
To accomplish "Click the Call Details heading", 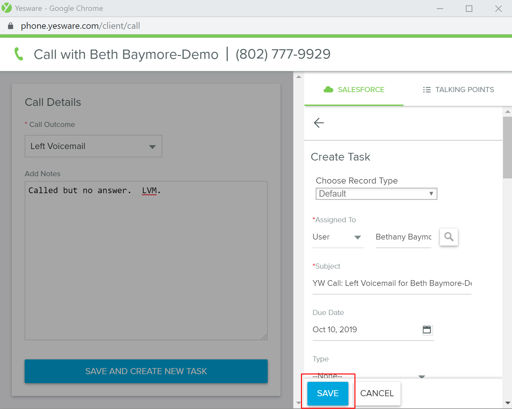I will coord(53,102).
